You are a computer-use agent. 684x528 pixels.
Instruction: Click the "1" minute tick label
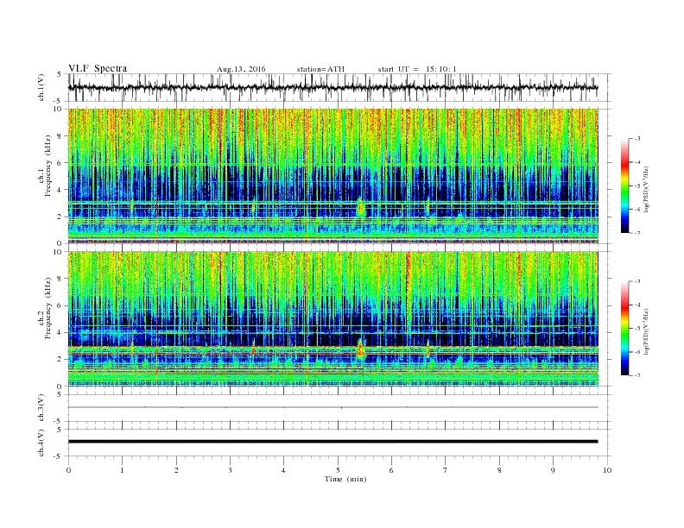[x=122, y=470]
